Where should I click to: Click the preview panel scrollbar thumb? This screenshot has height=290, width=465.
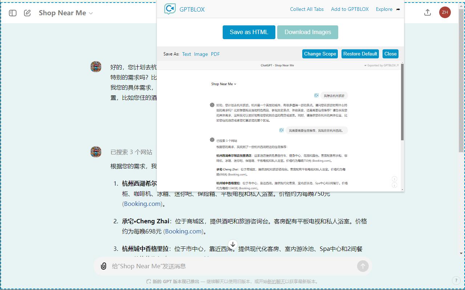(402, 103)
